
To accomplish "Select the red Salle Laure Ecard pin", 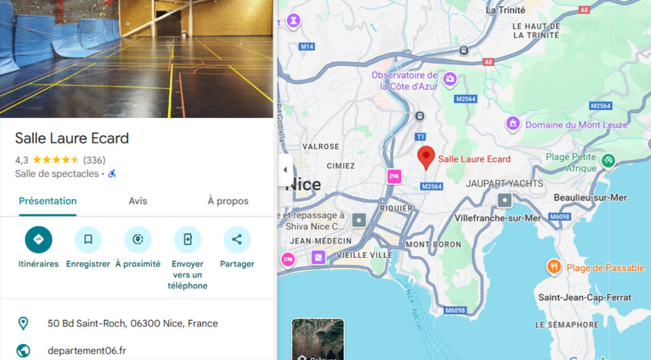I will pyautogui.click(x=426, y=158).
